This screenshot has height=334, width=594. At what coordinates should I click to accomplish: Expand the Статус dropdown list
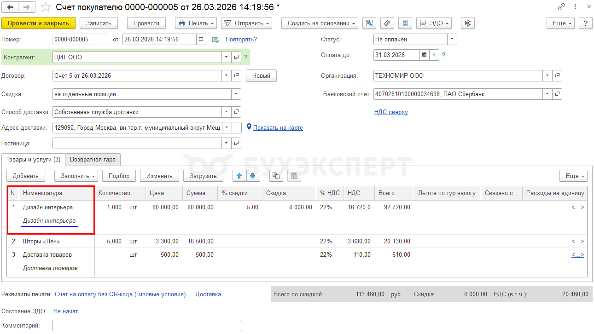[x=452, y=40]
